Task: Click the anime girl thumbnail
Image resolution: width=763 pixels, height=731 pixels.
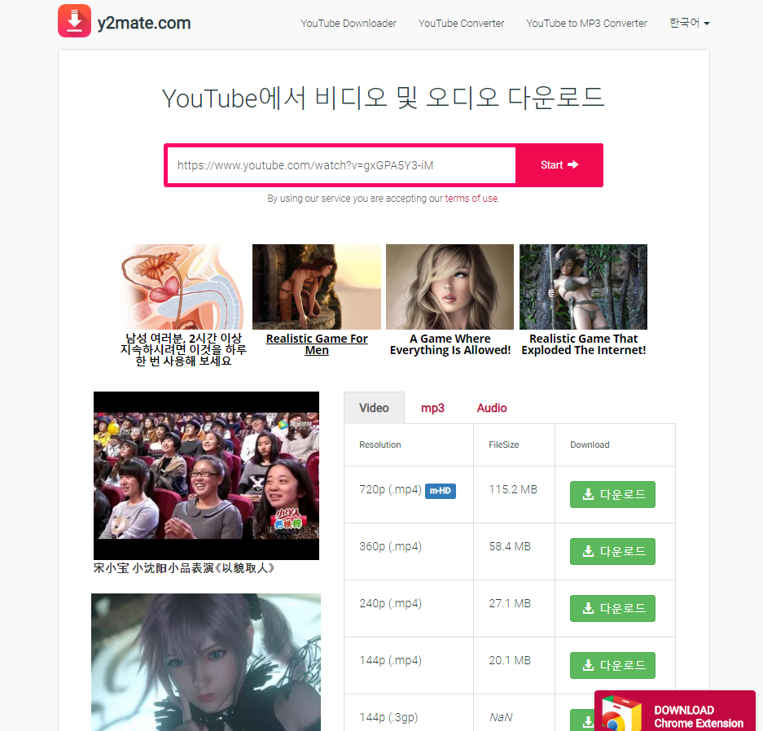Action: (206, 662)
